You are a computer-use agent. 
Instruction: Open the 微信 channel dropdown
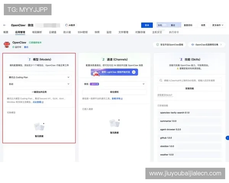point(114,84)
